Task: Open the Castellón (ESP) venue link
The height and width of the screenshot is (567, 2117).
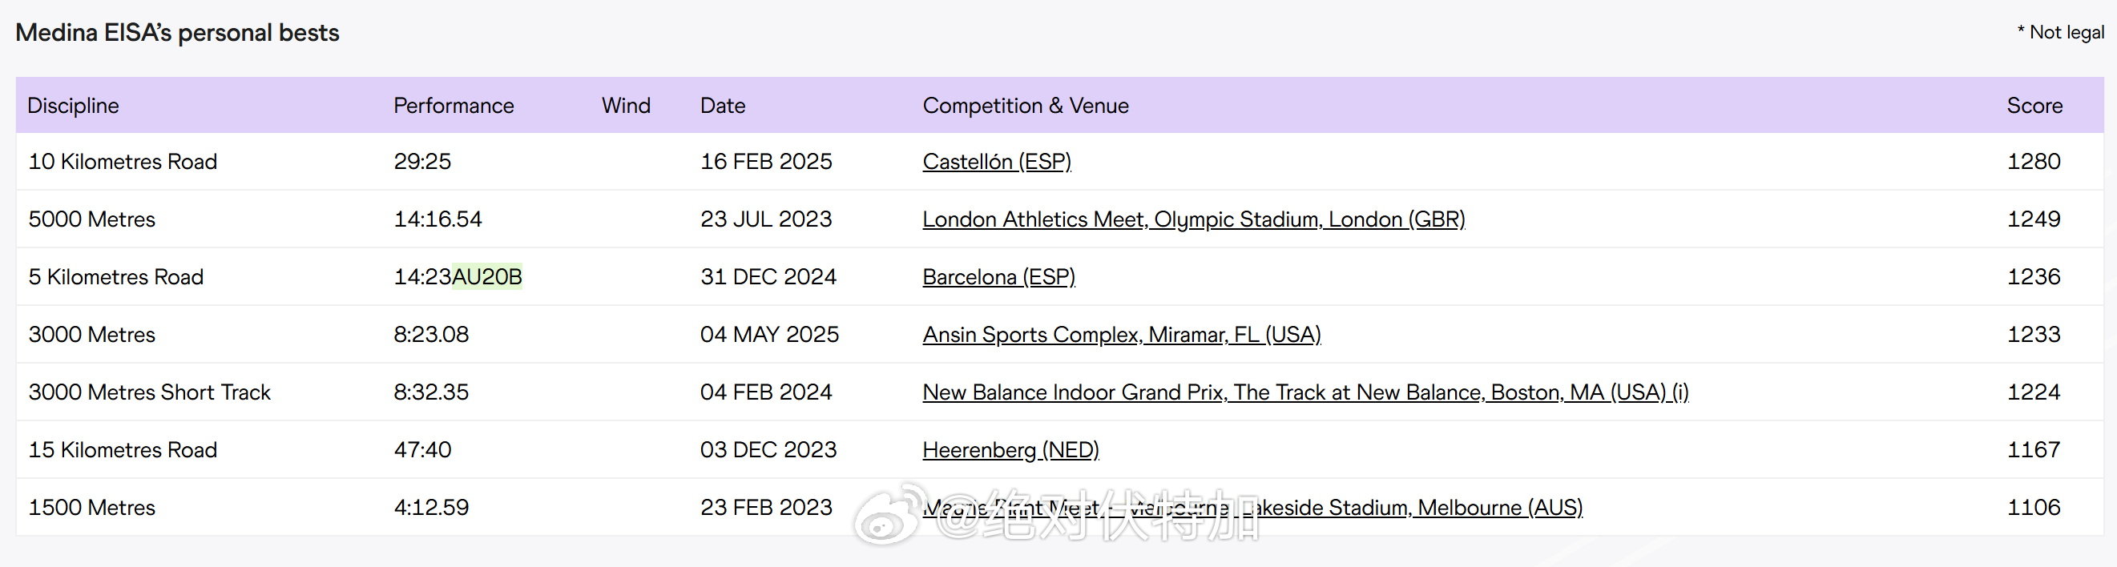Action: [x=996, y=162]
